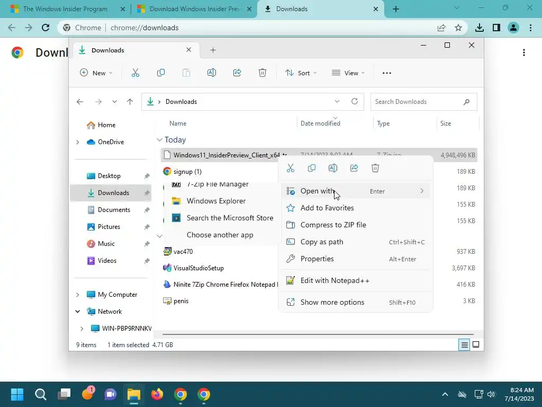Bookmark this page with the star icon
Viewport: 542px width, 407px height.
point(458,28)
